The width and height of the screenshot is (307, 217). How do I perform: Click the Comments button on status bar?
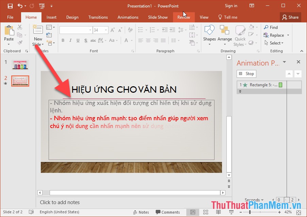(x=168, y=212)
